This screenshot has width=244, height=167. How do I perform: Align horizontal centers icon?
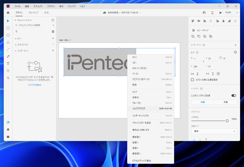223,21
